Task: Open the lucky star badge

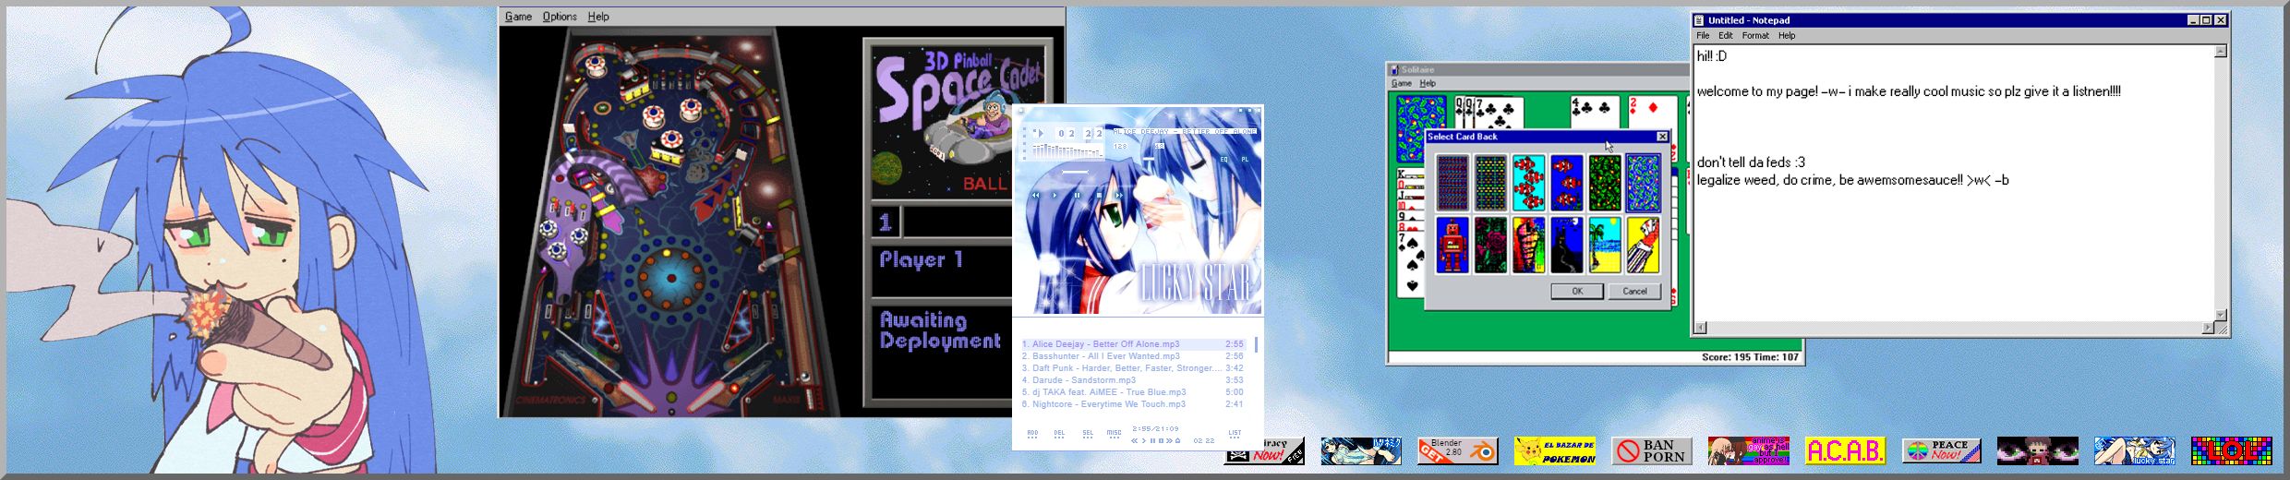Action: [x=2134, y=450]
